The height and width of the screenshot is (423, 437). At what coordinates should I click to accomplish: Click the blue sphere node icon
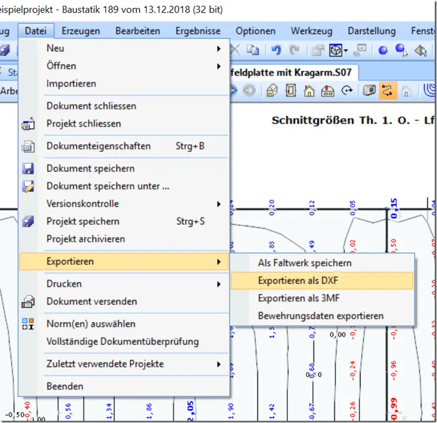383,50
